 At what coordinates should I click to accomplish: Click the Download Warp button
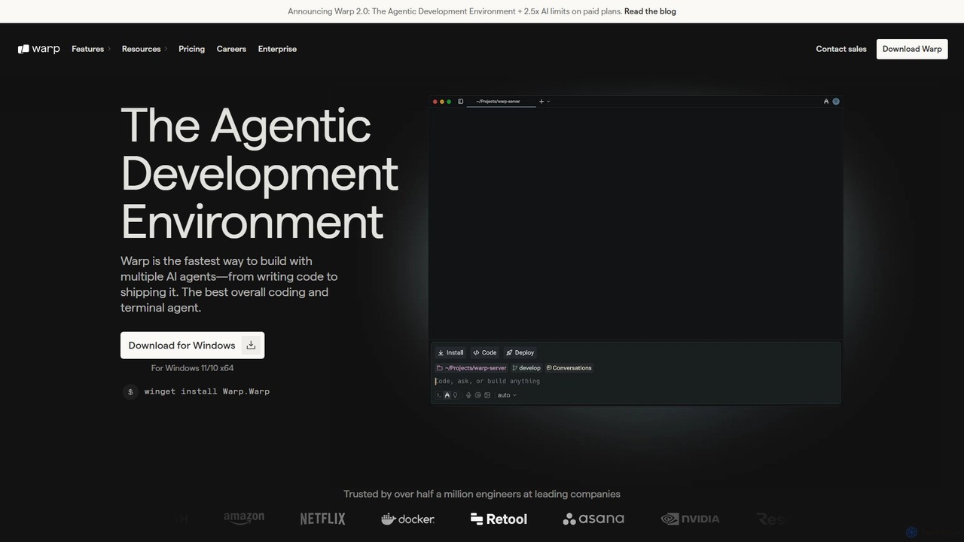pos(912,49)
